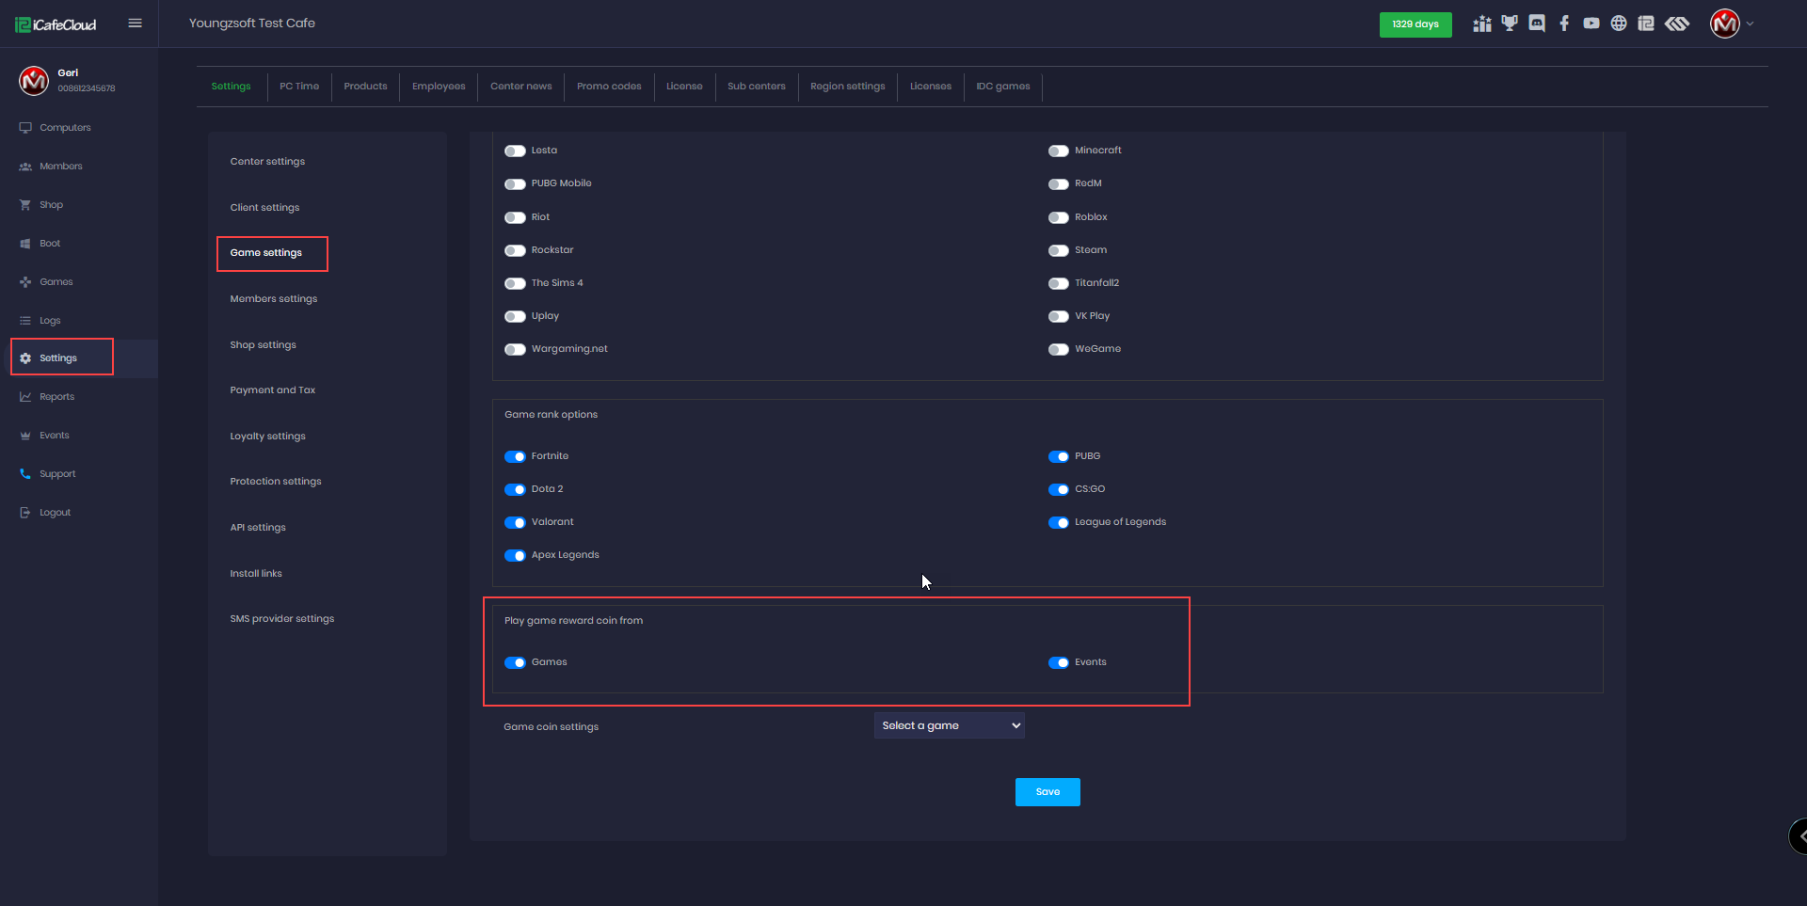
Task: Toggle the Valorant rank switch
Action: [515, 522]
